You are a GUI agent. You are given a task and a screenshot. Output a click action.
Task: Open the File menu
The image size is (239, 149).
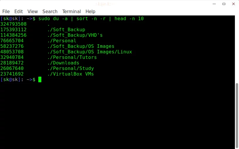coord(6,12)
